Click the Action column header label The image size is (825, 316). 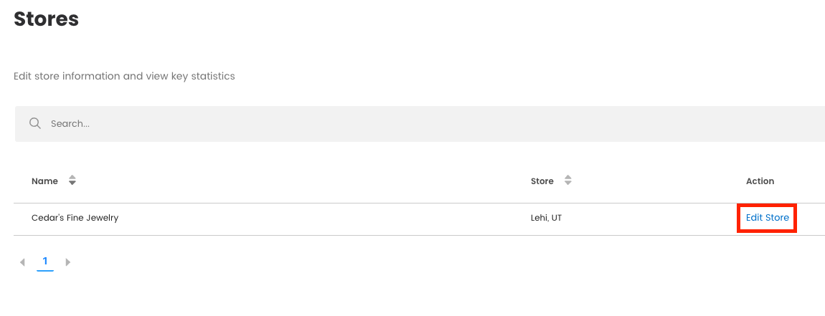coord(760,181)
